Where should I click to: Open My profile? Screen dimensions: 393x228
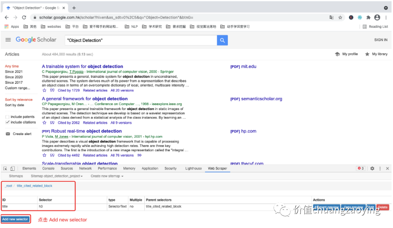point(346,54)
